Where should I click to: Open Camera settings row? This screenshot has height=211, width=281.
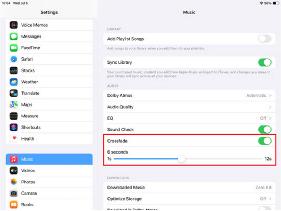tap(49, 193)
